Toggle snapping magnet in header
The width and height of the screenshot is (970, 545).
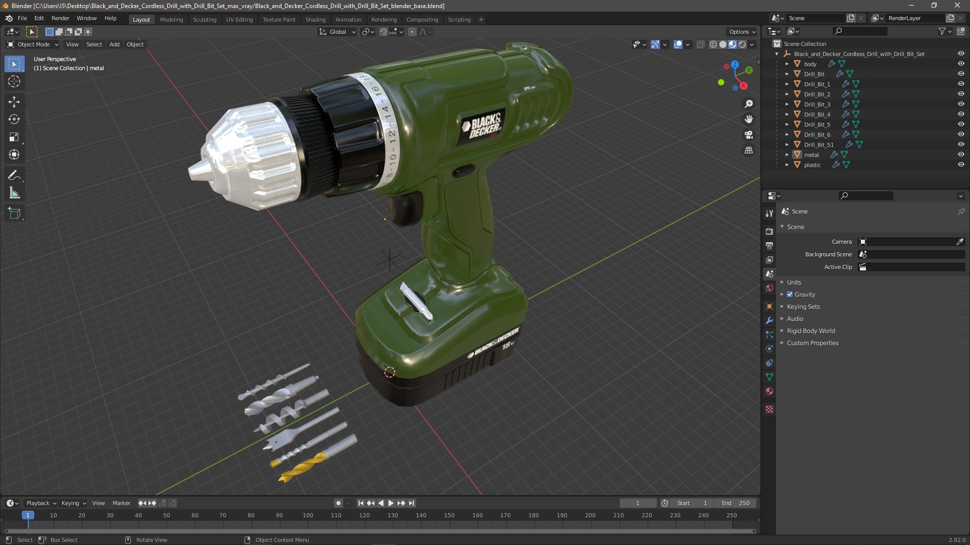(383, 32)
